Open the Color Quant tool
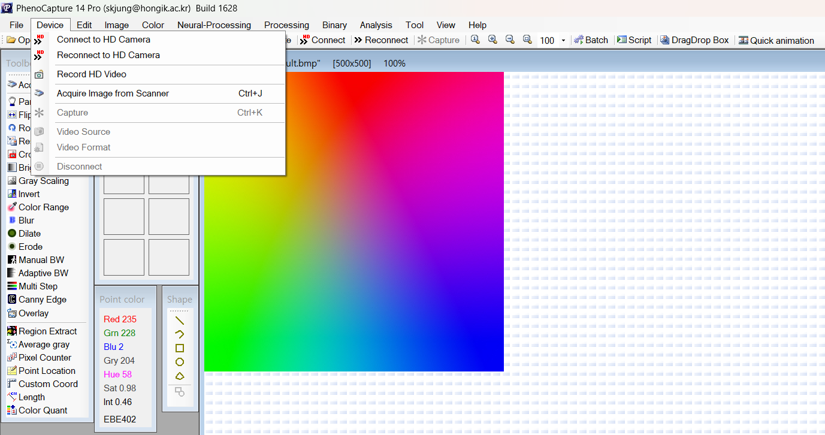825x435 pixels. click(37, 410)
